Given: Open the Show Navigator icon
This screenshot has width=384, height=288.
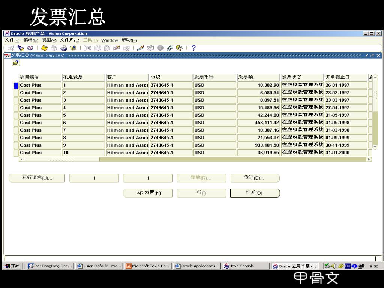Looking at the screenshot, I should coord(30,48).
